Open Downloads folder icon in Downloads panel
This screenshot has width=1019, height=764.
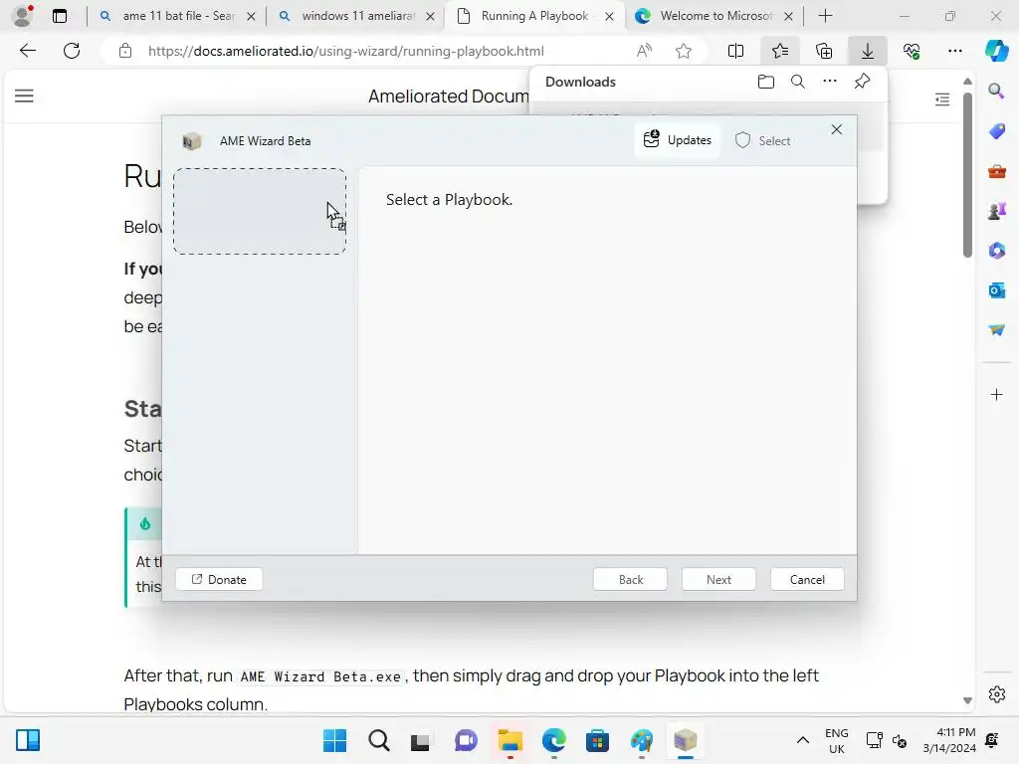point(766,82)
